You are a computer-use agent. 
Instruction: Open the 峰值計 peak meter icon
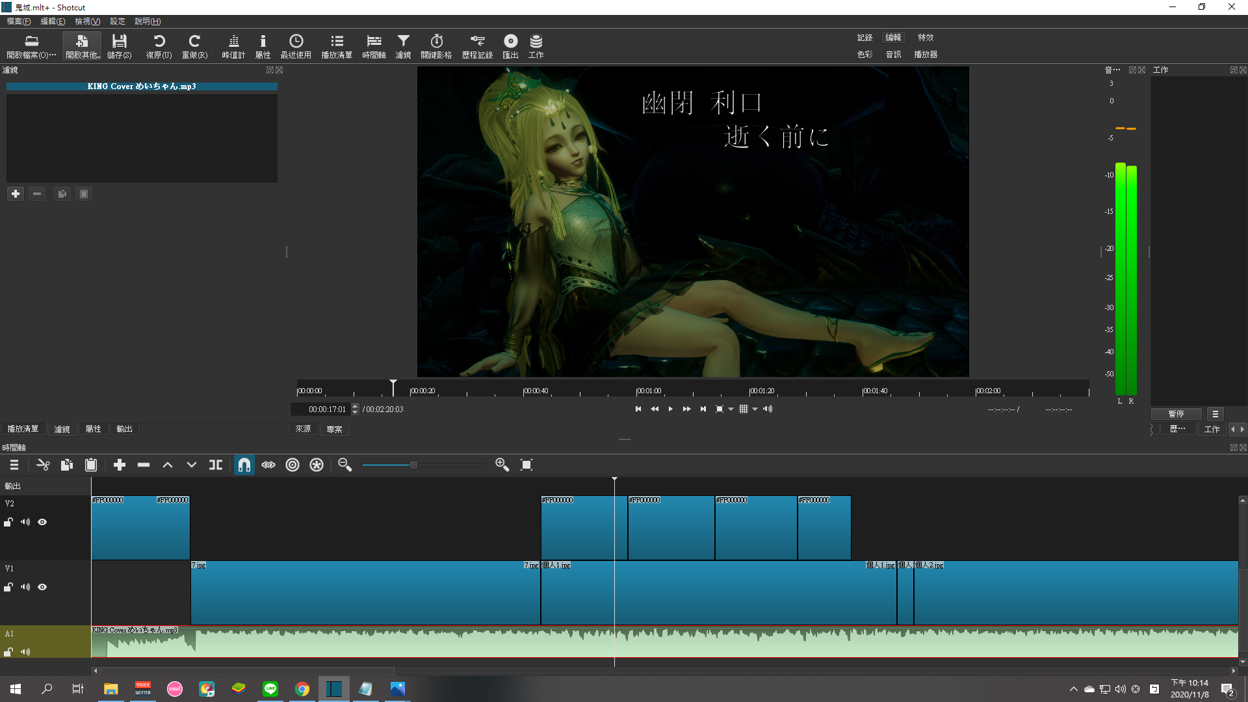(x=233, y=46)
